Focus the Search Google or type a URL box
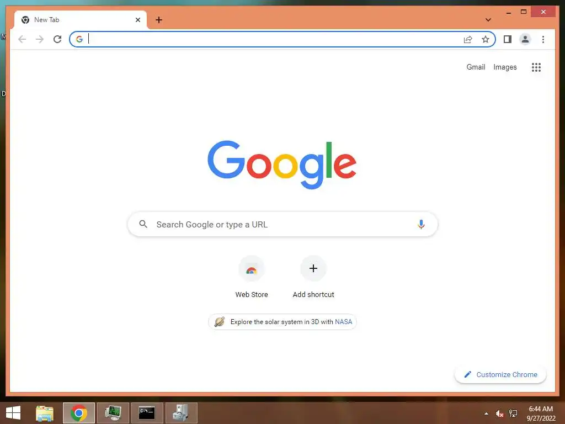Viewport: 565px width, 424px height. [x=282, y=224]
